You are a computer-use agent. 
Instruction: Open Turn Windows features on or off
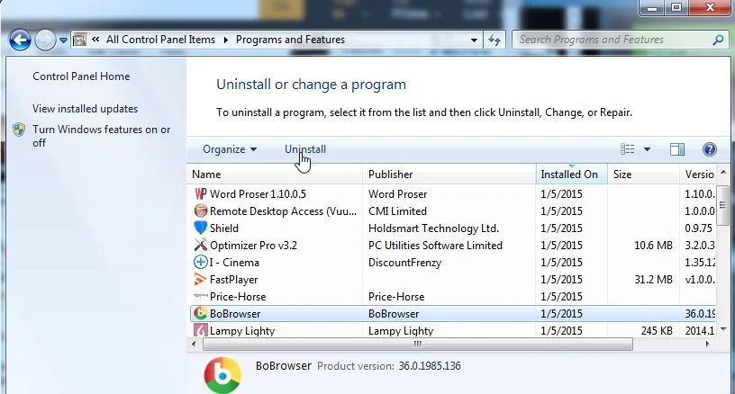[x=101, y=136]
